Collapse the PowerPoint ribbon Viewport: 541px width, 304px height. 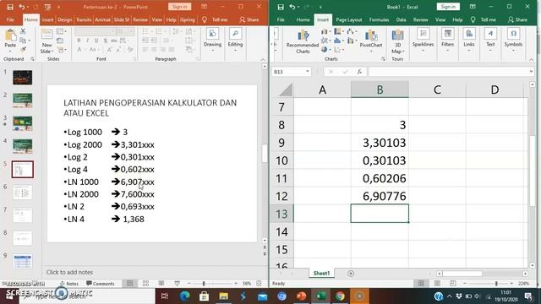(263, 59)
